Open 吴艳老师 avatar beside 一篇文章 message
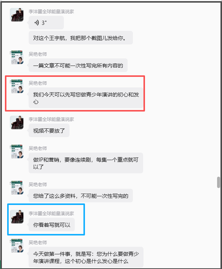Screen dimensions: 222x269 [17, 57]
